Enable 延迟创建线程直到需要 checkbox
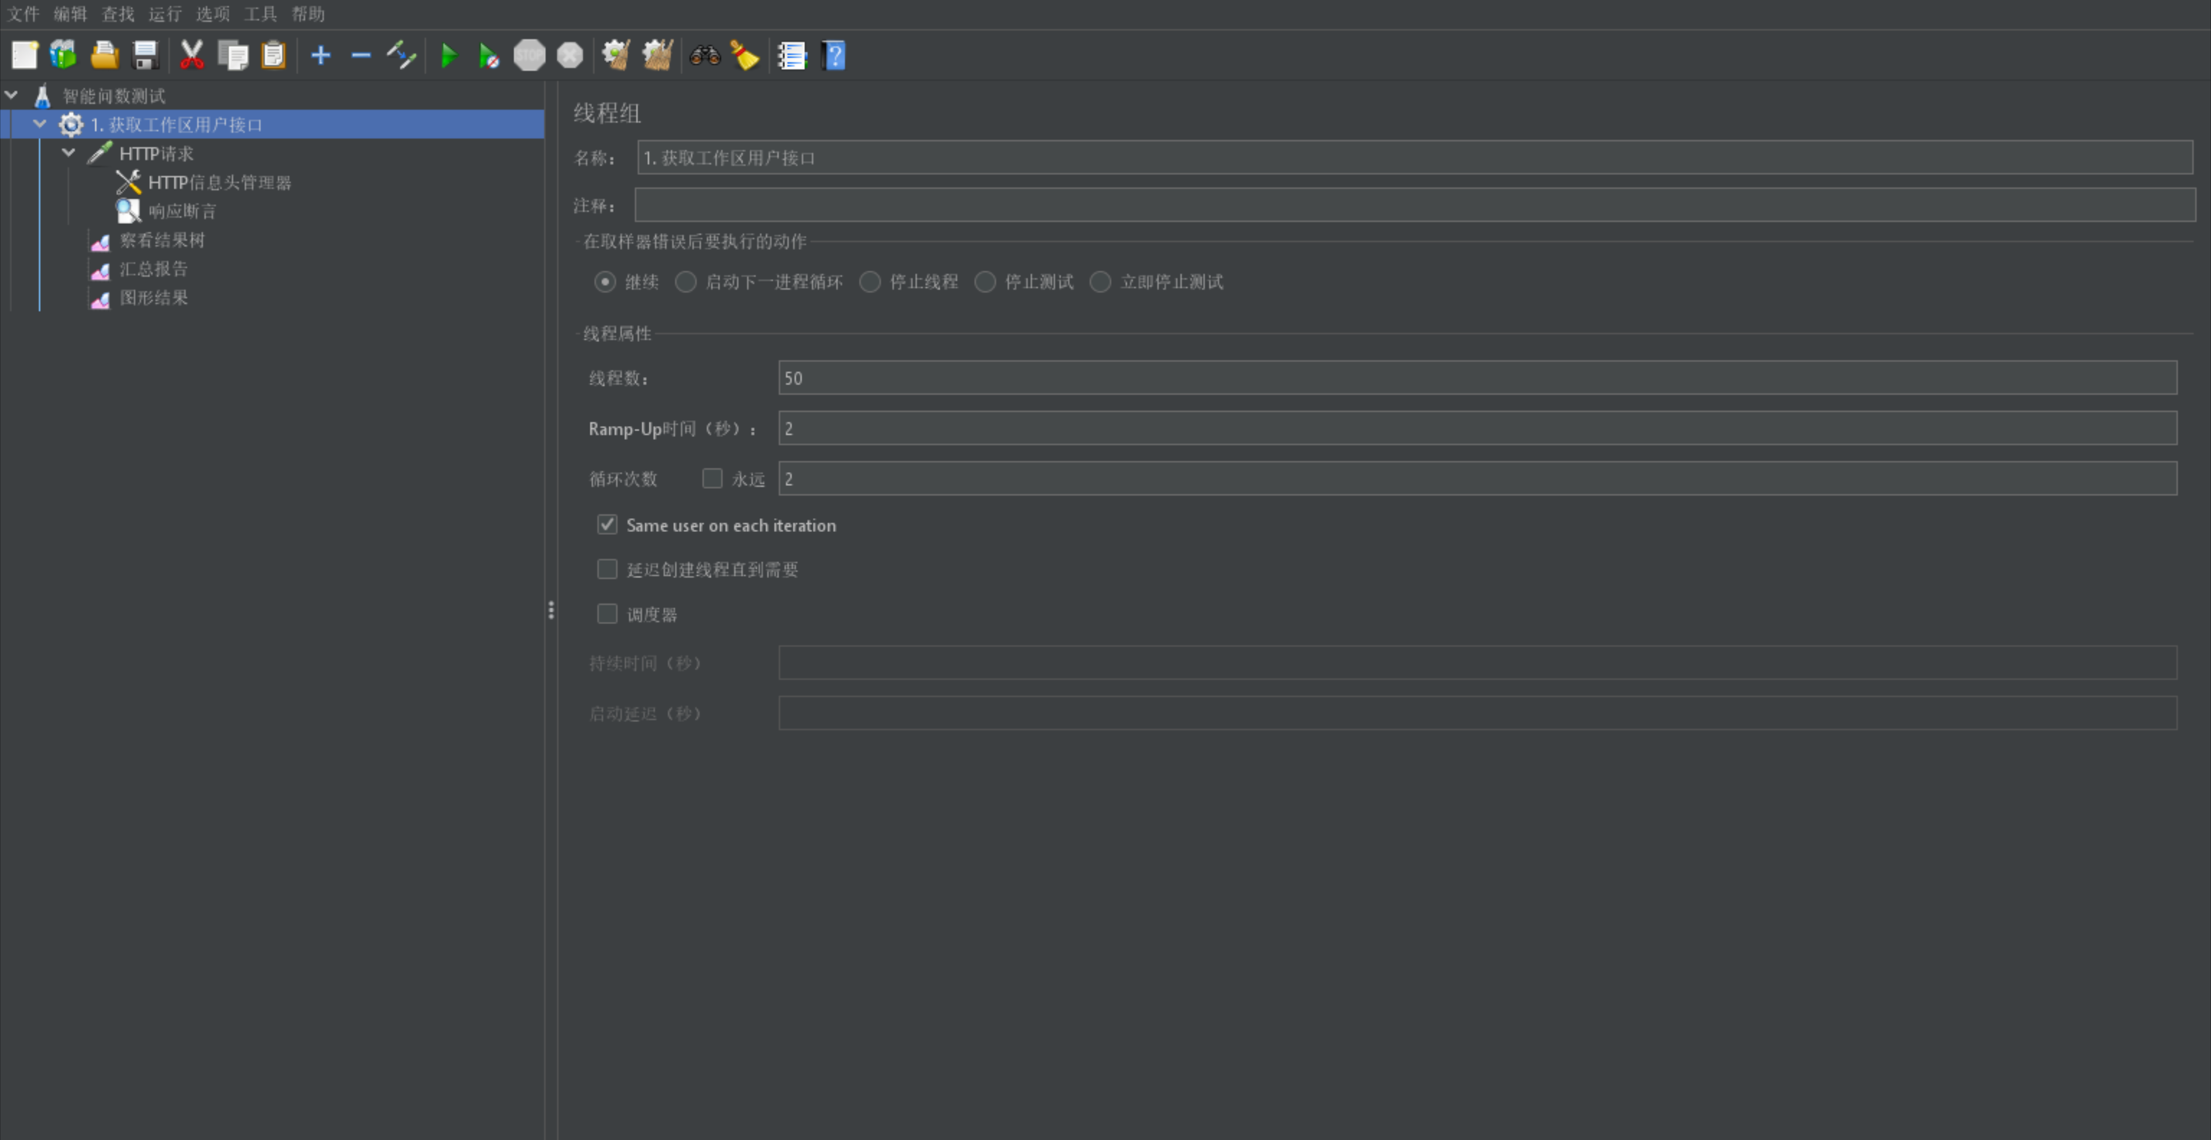Viewport: 2211px width, 1140px height. coord(607,569)
